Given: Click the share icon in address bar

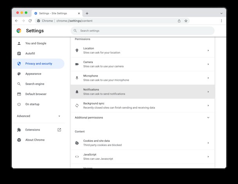Looking at the screenshot, I should [x=179, y=21].
